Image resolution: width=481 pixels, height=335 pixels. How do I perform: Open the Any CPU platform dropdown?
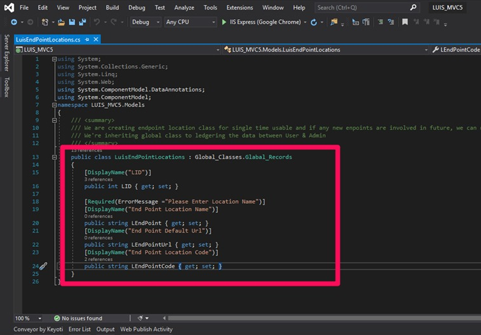coord(190,22)
